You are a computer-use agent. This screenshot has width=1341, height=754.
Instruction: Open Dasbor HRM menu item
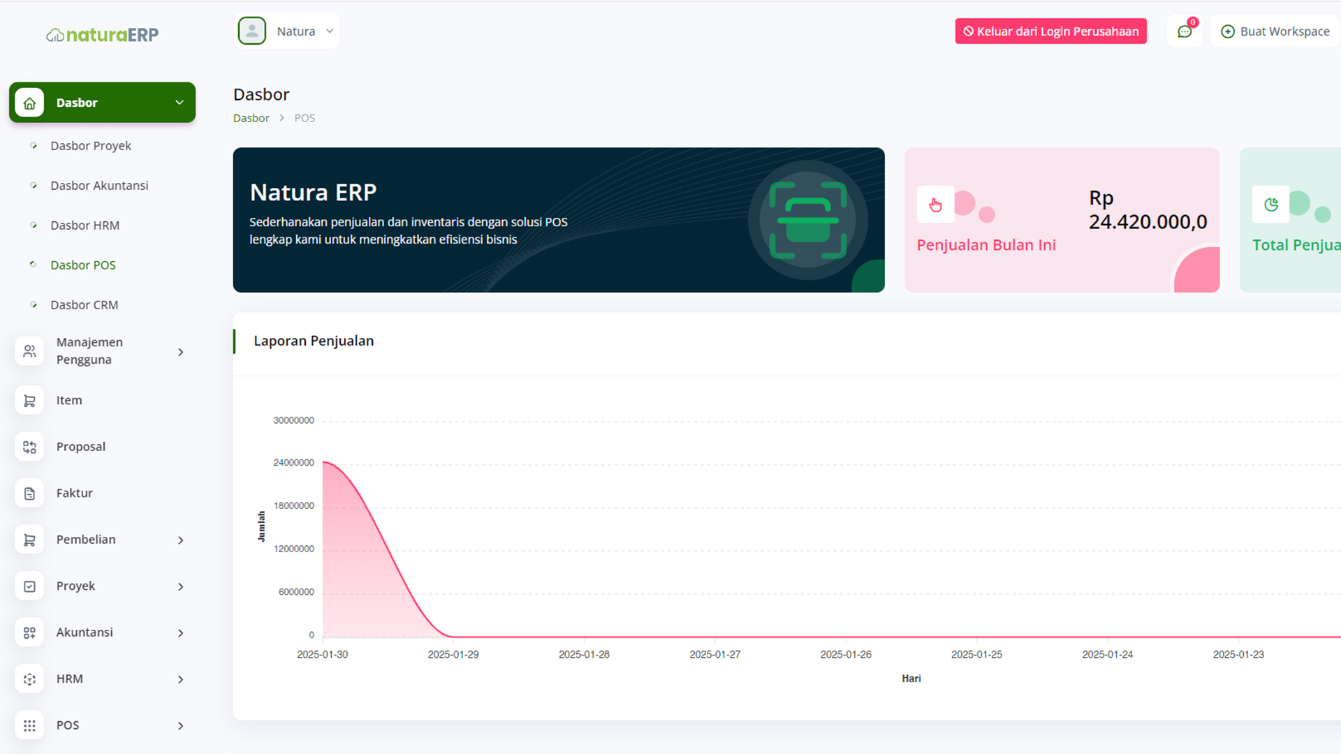[85, 226]
